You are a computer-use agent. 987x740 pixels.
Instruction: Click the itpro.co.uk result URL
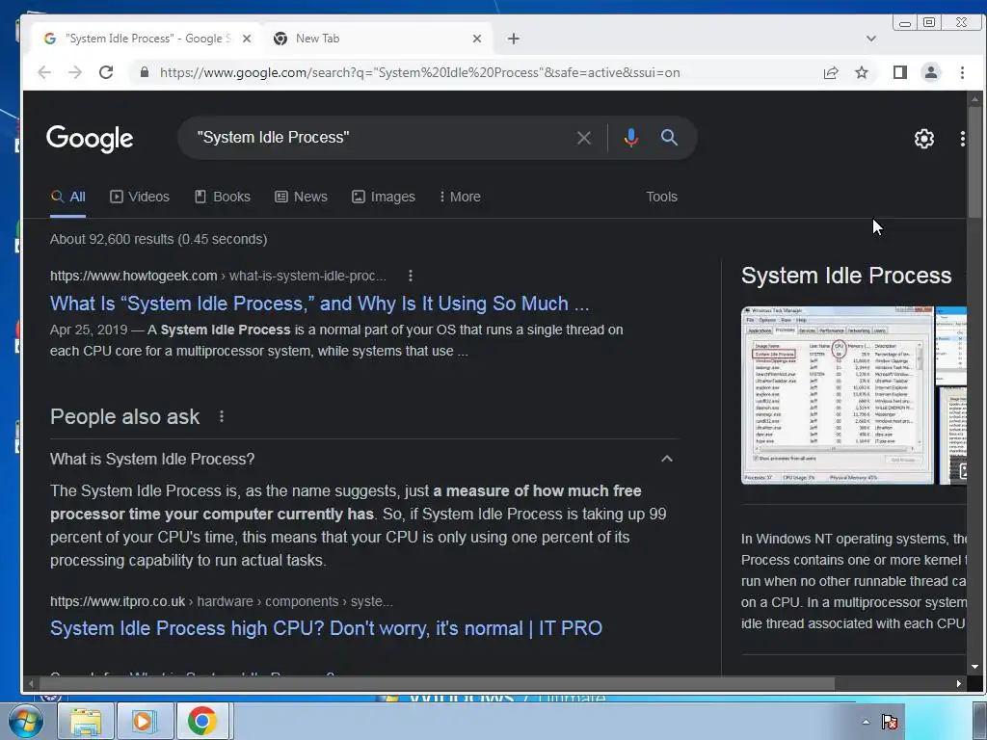tap(222, 601)
